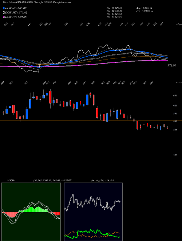Click the 'Pre H: 536.75' high value
The image size is (182, 241).
[114, 11]
